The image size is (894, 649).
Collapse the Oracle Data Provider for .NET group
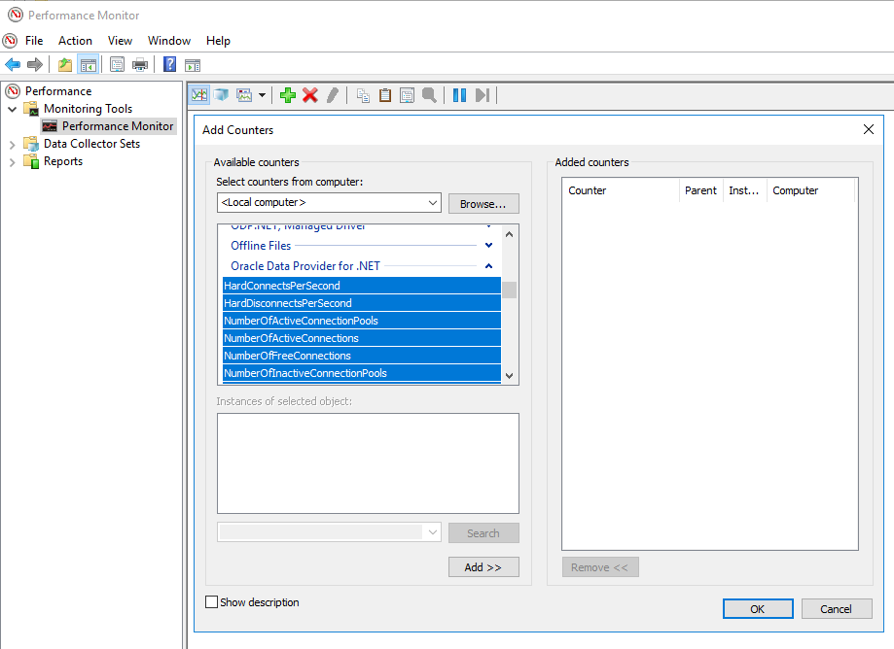488,266
